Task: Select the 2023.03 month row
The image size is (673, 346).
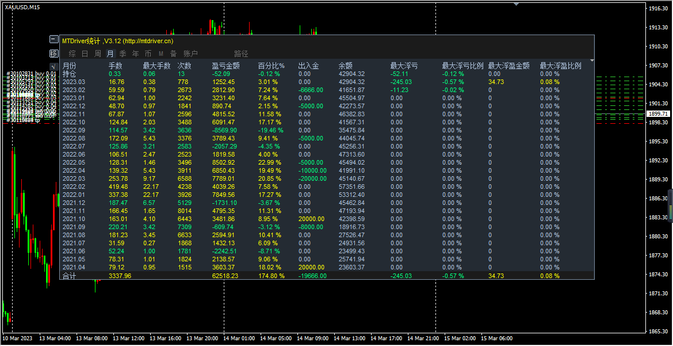Action: pos(327,82)
